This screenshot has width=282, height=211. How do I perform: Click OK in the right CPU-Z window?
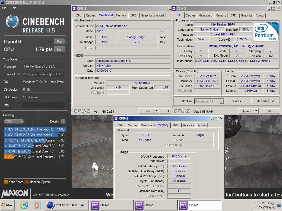pyautogui.click(x=270, y=111)
